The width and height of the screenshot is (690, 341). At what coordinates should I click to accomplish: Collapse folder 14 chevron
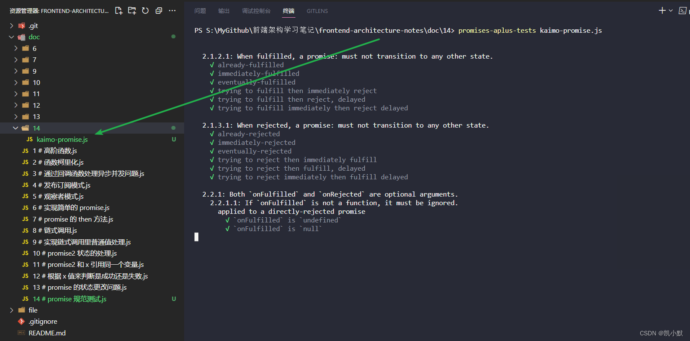click(16, 128)
